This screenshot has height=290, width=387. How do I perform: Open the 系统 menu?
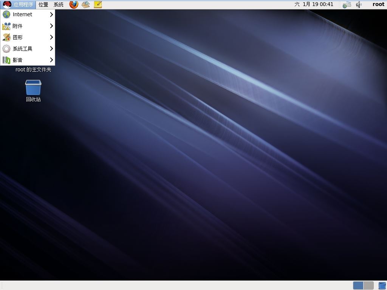pyautogui.click(x=59, y=5)
